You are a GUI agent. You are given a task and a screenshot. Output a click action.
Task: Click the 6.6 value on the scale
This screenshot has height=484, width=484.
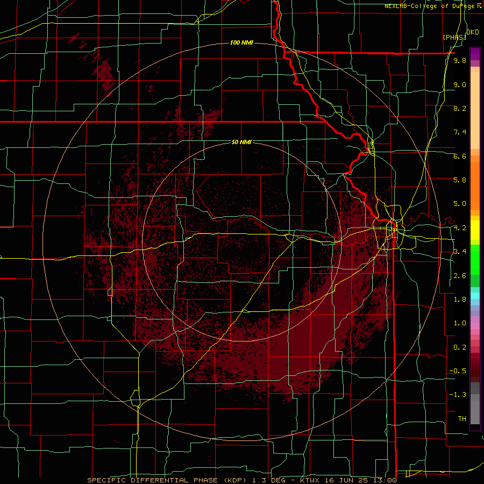(x=460, y=156)
